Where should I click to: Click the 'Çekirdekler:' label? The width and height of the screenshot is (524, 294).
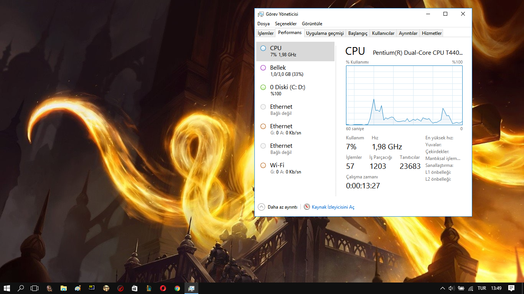pos(437,152)
